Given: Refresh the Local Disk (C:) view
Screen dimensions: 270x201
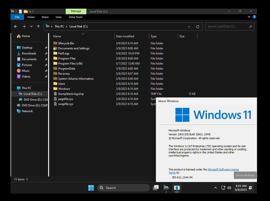Looking at the screenshot, I should (x=198, y=27).
